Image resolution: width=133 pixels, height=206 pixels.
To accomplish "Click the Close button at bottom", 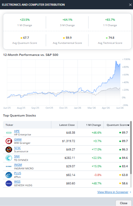I will tap(124, 203).
